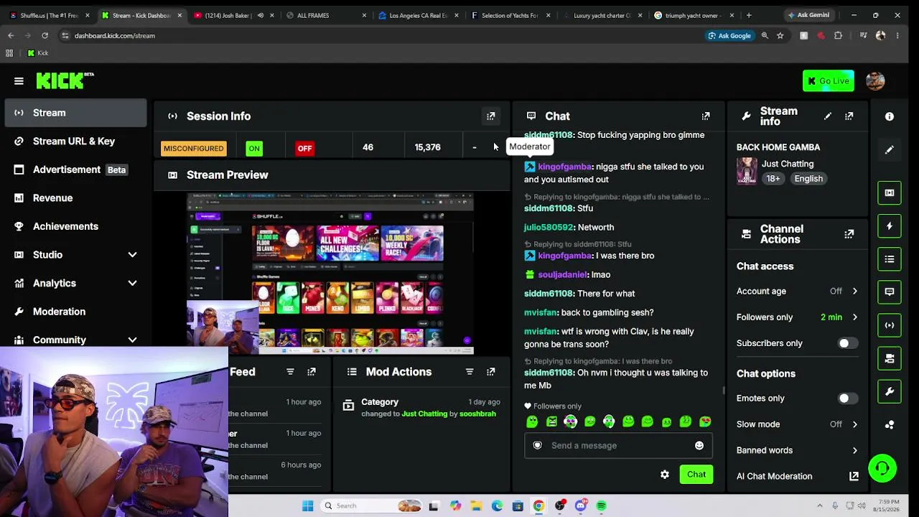
Task: Switch to the ALL FRAMES browser tab
Action: [x=327, y=15]
